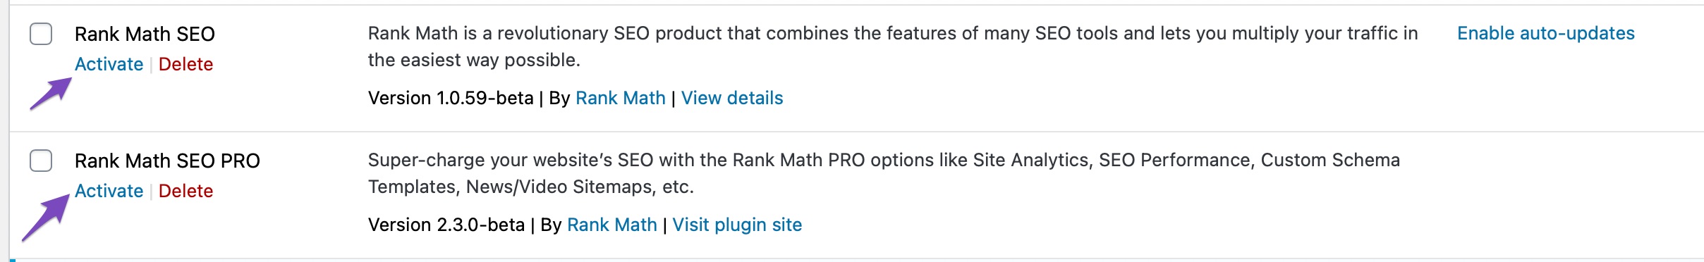Click the Version 2.3.0-beta text
Screen dimensions: 1704x262
446,225
